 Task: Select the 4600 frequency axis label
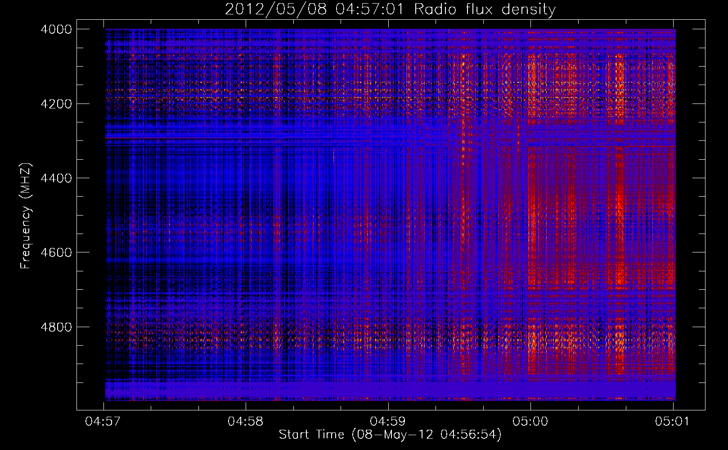tap(56, 252)
